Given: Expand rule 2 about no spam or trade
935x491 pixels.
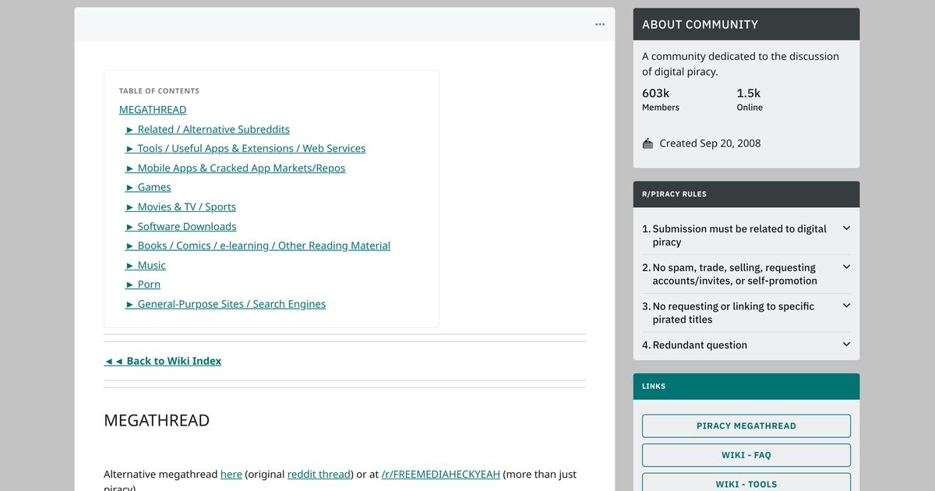Looking at the screenshot, I should coord(846,267).
